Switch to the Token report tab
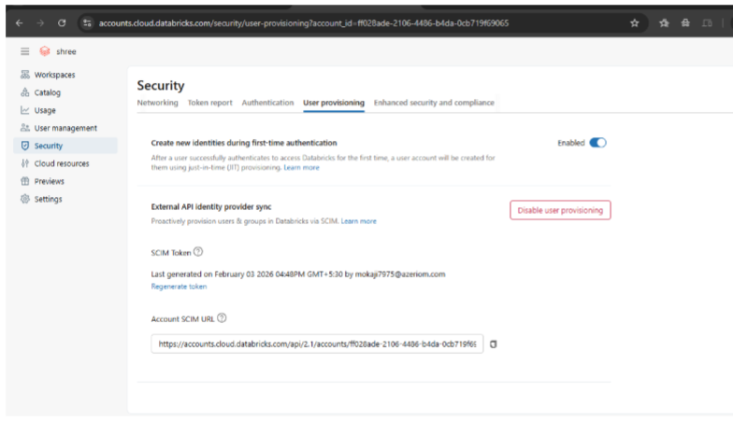The image size is (733, 421). coord(209,103)
